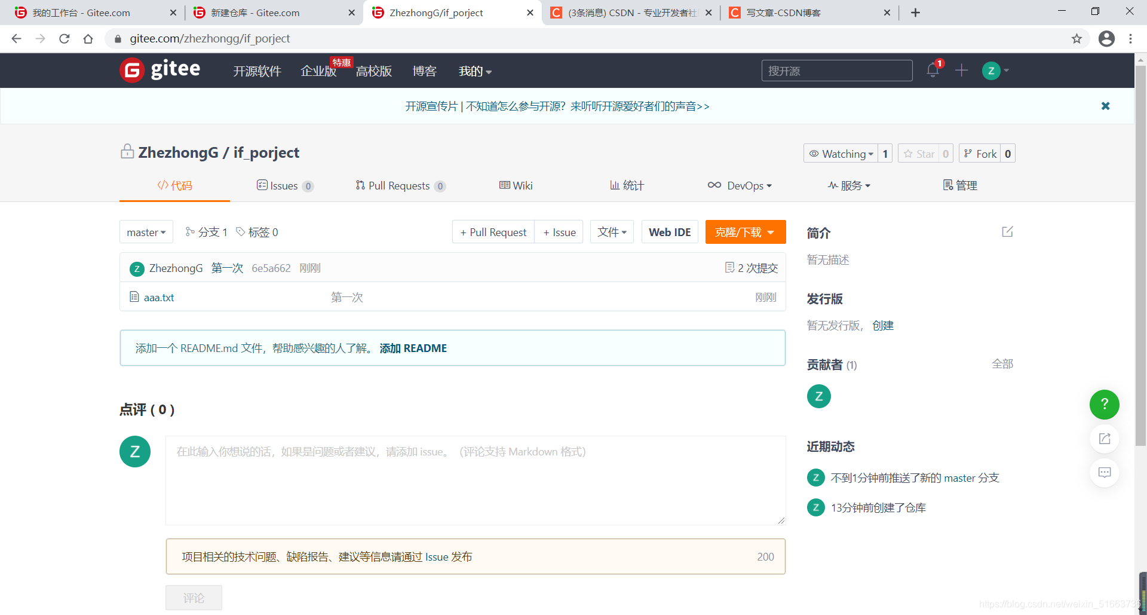This screenshot has width=1147, height=615.
Task: Click 全部 contributors link
Action: 1002,364
